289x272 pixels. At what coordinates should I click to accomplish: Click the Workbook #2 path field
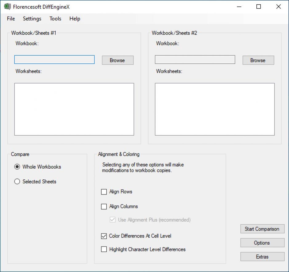(x=195, y=60)
